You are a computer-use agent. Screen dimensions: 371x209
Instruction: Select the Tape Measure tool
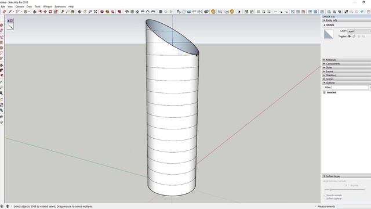pos(63,12)
